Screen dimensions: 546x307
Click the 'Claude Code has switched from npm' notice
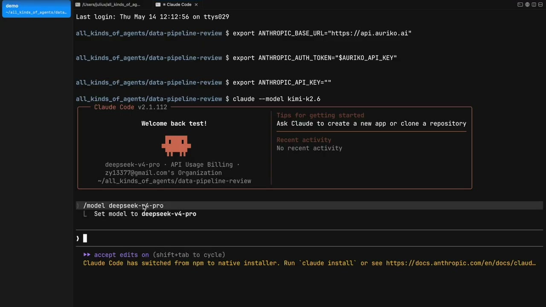pyautogui.click(x=309, y=263)
